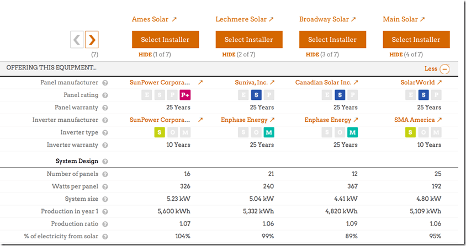The image size is (466, 246).
Task: Click the pink P+ panel rating badge
Action: point(185,95)
